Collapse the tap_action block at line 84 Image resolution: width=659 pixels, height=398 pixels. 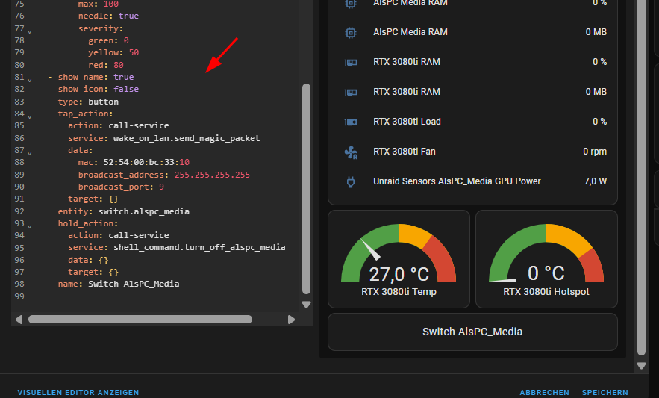pos(29,116)
